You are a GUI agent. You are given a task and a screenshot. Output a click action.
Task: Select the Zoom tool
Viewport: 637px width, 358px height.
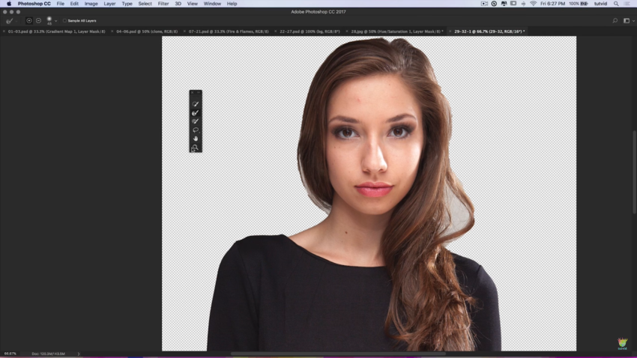[196, 148]
